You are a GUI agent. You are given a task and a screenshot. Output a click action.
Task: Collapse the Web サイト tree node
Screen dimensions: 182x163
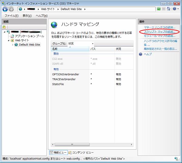[8, 40]
